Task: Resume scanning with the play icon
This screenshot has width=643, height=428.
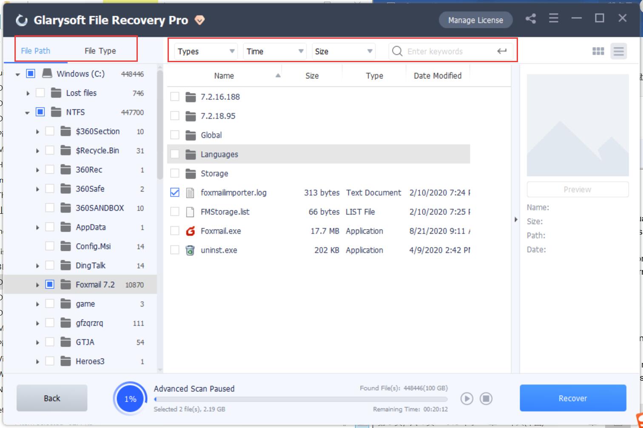Action: pyautogui.click(x=467, y=399)
